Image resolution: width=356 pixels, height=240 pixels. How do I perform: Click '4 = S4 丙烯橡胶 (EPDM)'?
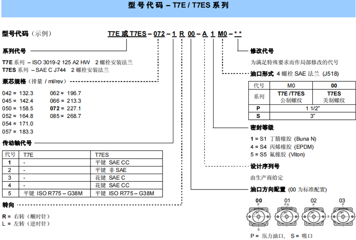pyautogui.click(x=282, y=147)
